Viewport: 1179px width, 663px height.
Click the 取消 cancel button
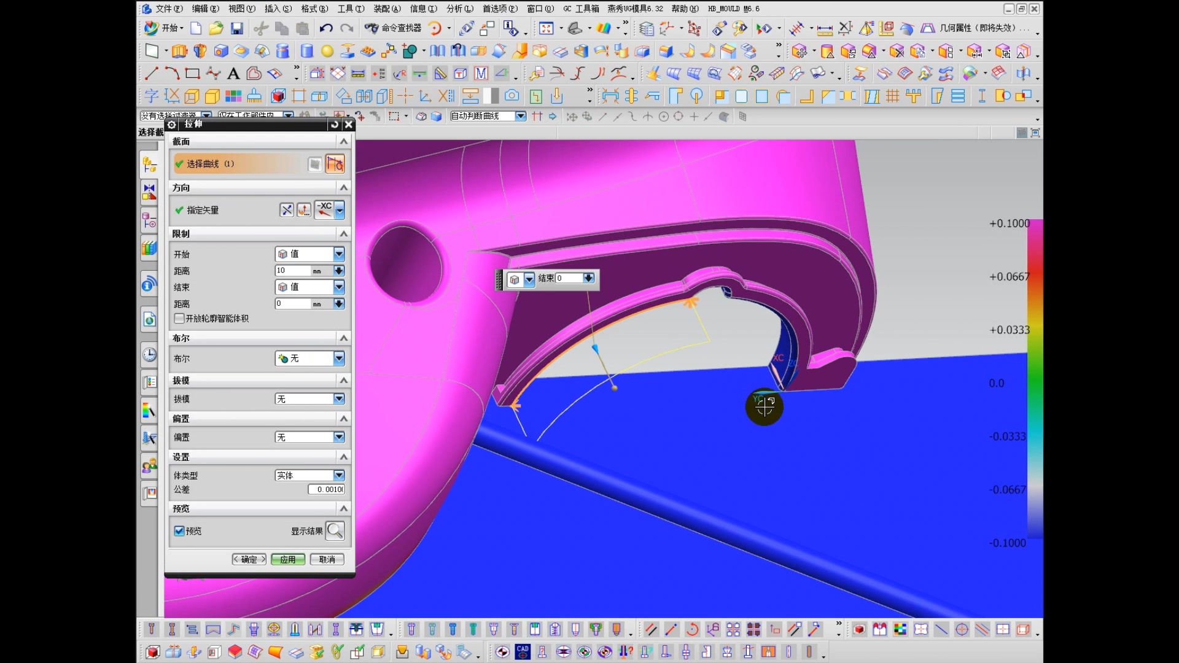click(x=327, y=559)
